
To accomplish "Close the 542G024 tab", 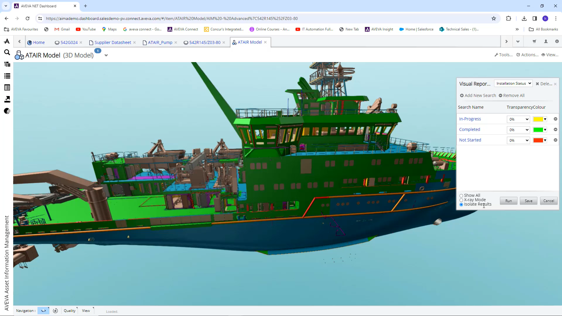I will pyautogui.click(x=81, y=42).
